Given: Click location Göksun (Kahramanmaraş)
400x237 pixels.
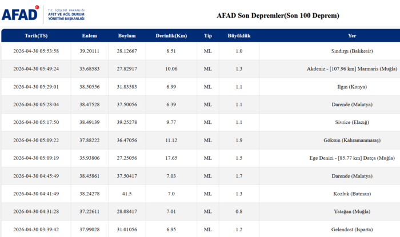Looking at the screenshot, I should point(352,140).
